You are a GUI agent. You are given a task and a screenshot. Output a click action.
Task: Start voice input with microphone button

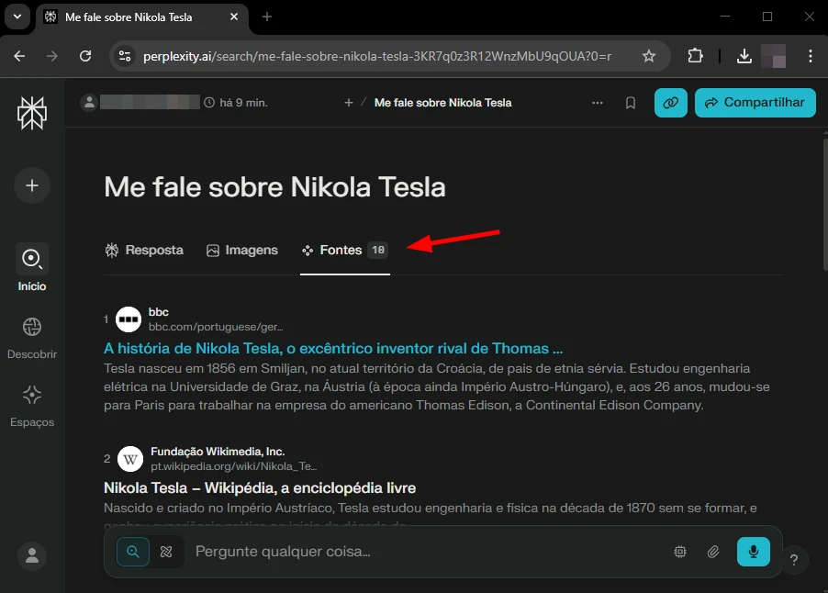[754, 552]
